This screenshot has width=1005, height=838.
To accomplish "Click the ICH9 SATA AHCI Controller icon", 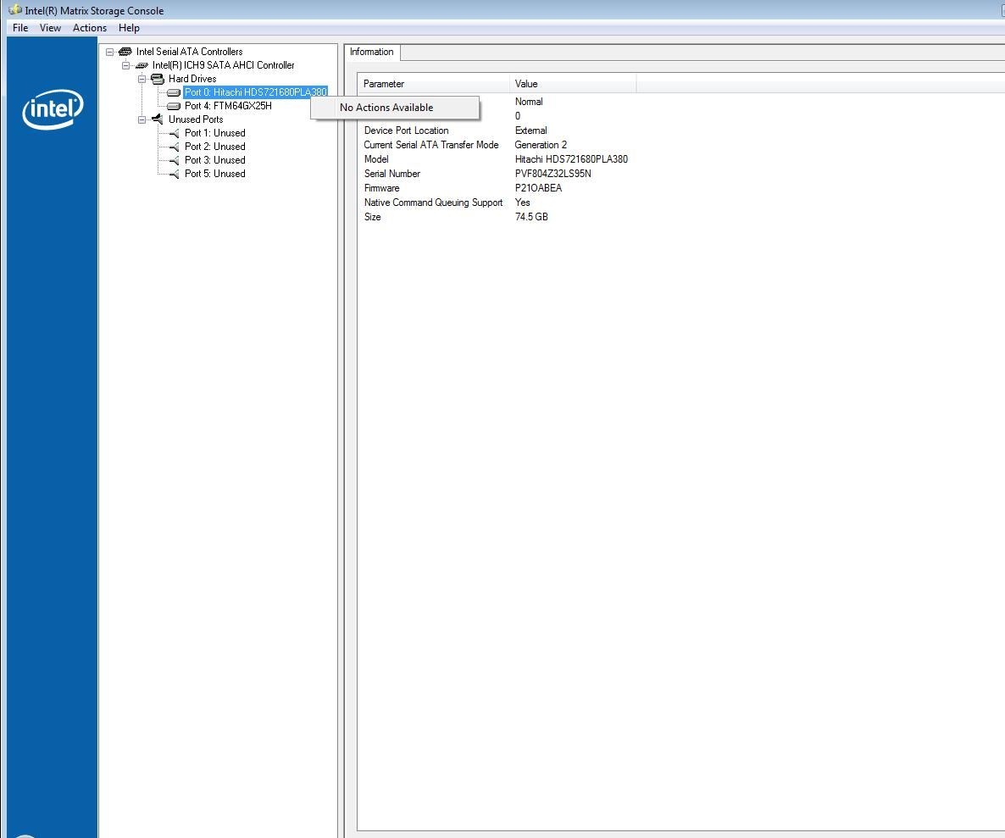I will (x=142, y=65).
